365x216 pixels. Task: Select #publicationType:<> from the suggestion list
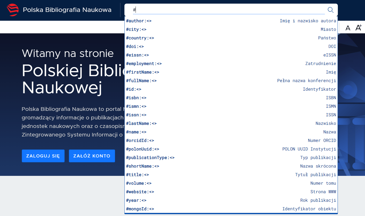coord(231,158)
